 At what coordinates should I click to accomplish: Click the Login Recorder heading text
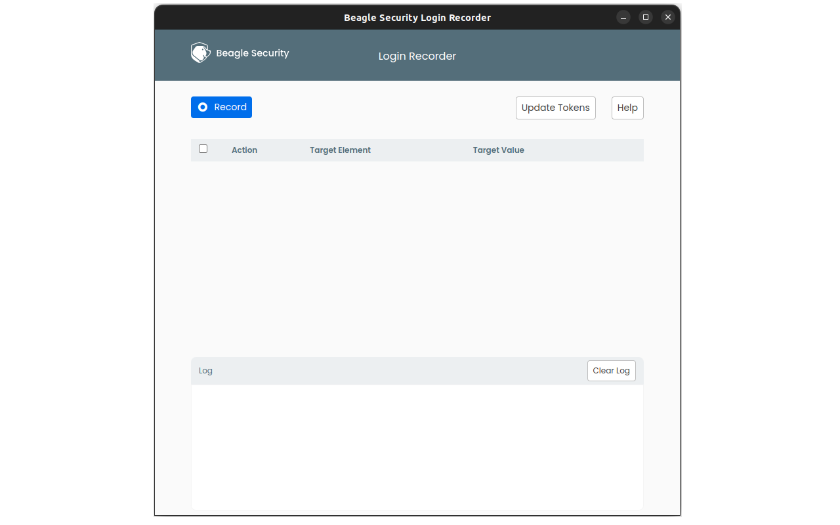[x=417, y=56]
